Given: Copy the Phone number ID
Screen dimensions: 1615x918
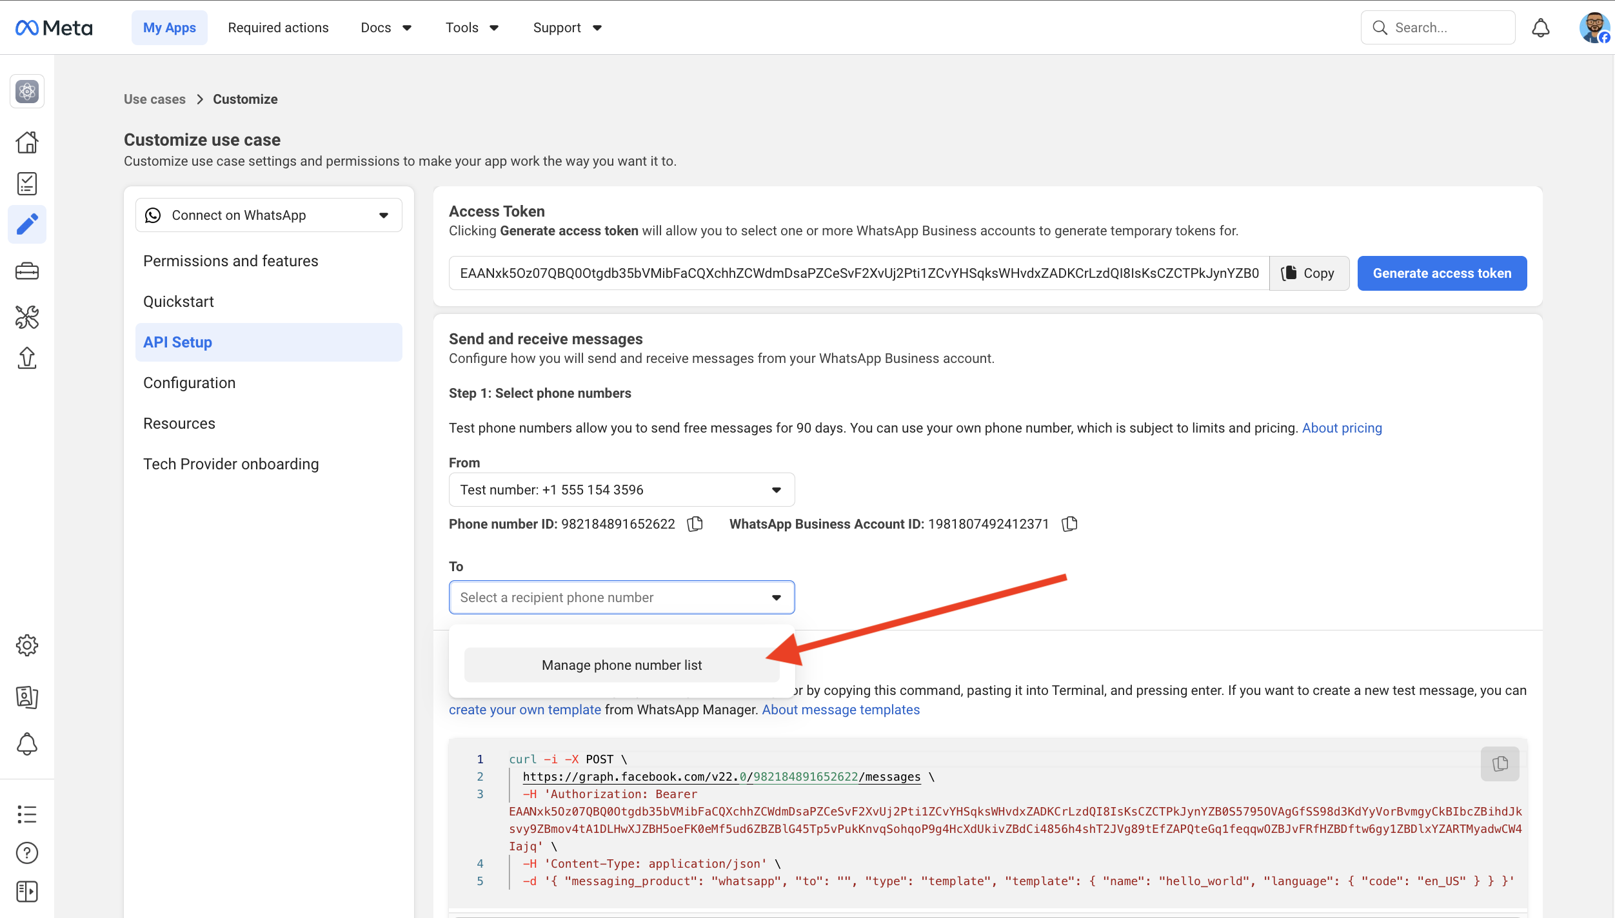Looking at the screenshot, I should click(x=695, y=524).
